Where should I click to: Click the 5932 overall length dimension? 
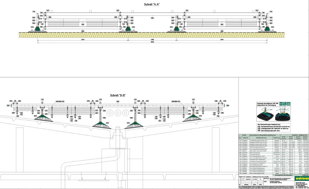click(x=152, y=42)
